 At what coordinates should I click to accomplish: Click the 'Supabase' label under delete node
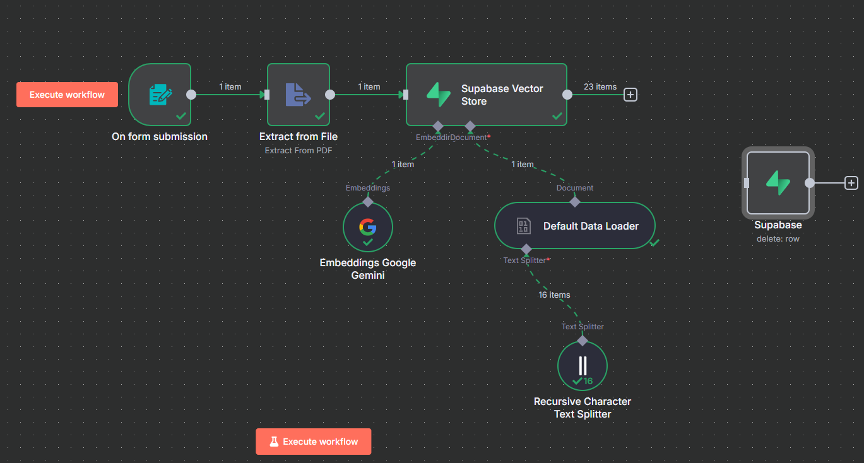click(x=778, y=225)
